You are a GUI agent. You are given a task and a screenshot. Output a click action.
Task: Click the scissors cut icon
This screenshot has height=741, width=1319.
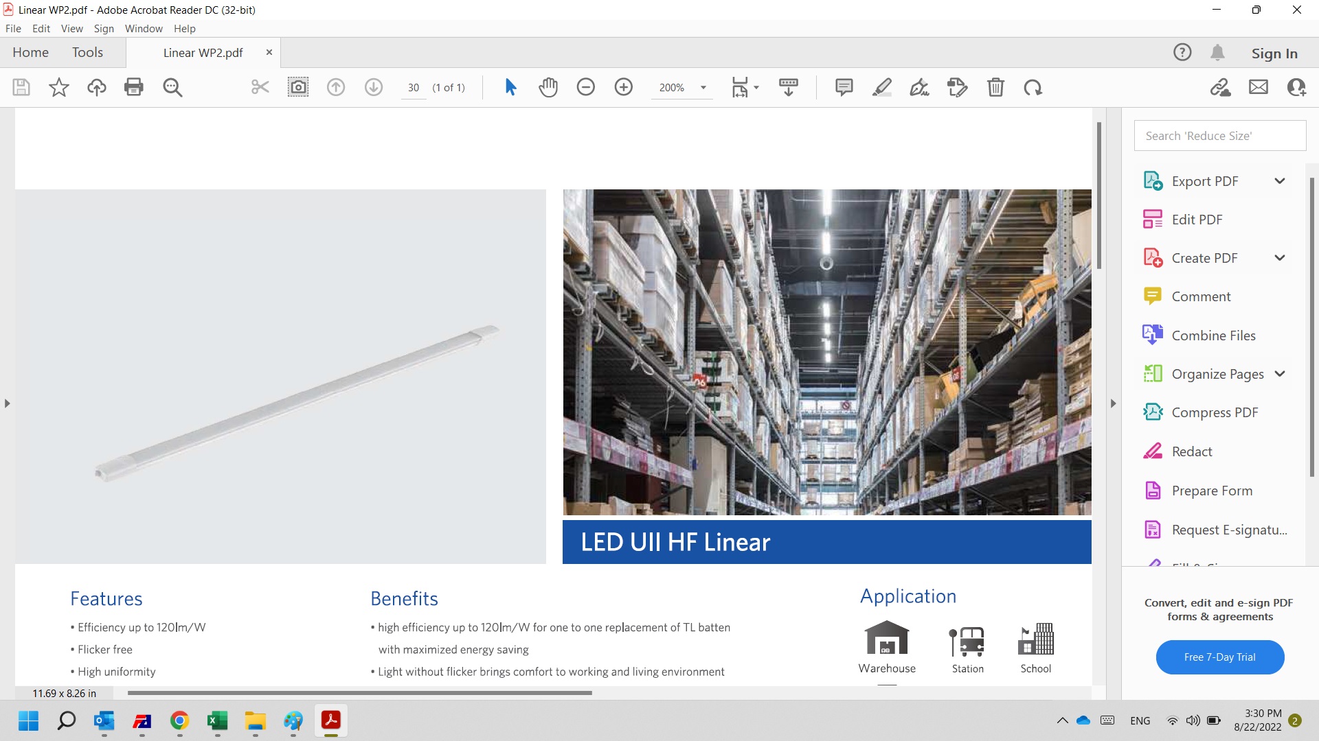260,87
